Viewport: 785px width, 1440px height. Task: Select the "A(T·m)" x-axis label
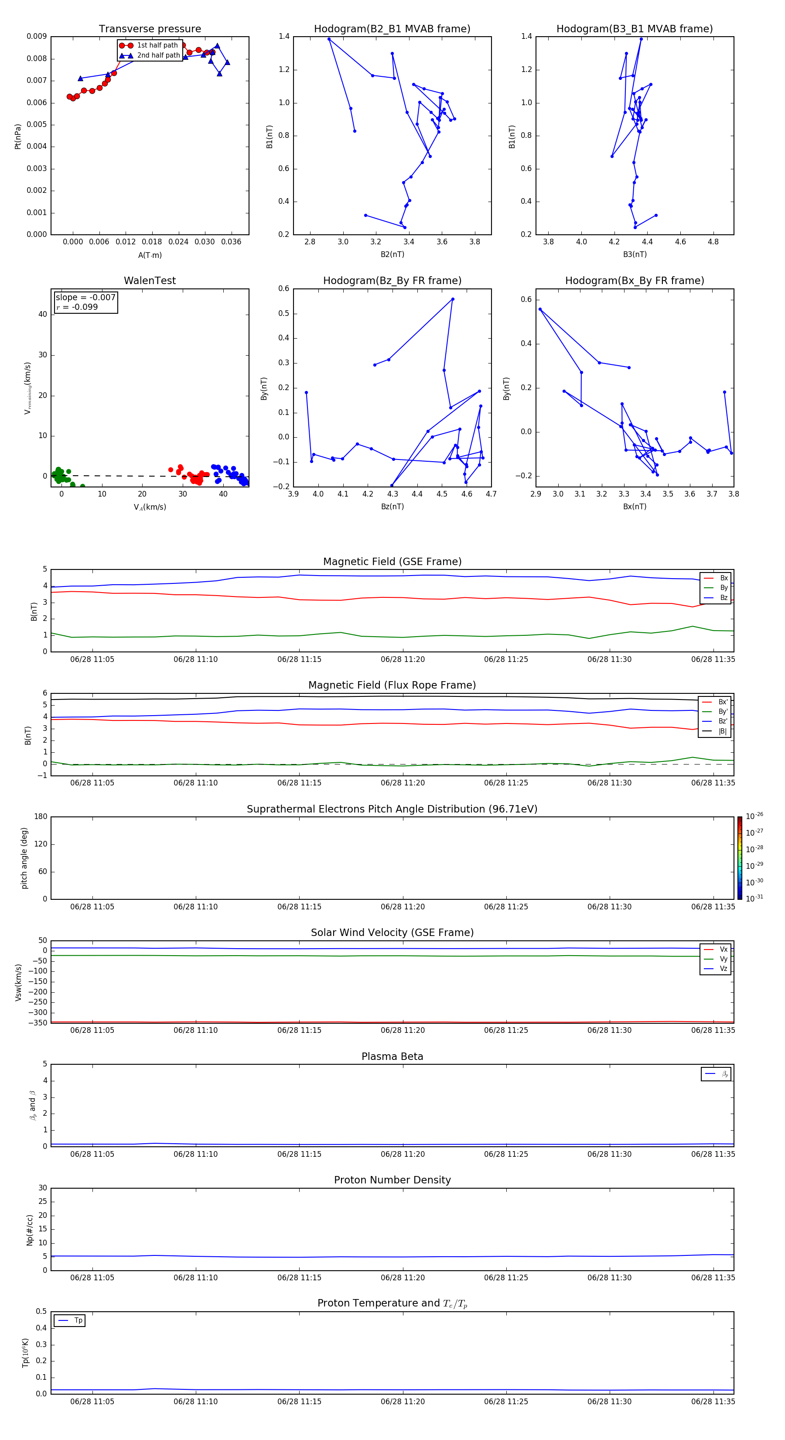click(x=150, y=255)
